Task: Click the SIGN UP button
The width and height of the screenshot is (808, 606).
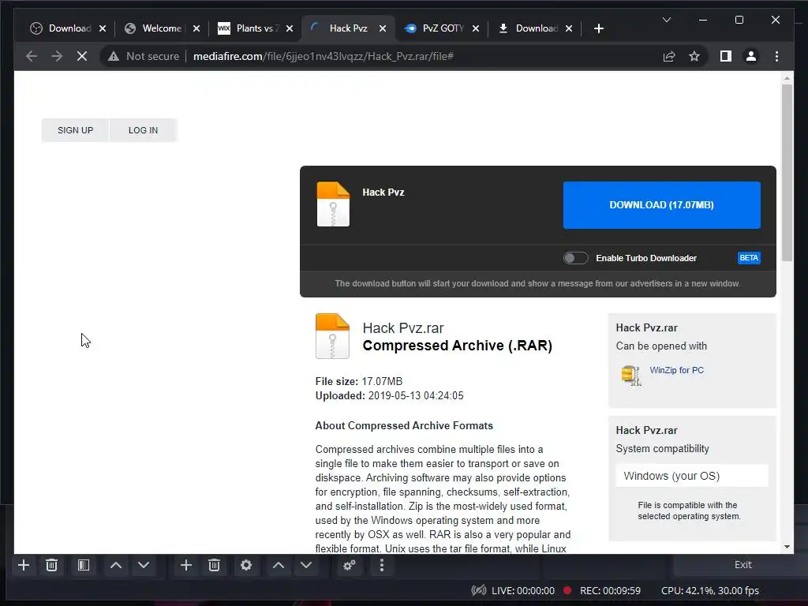Action: 75,130
